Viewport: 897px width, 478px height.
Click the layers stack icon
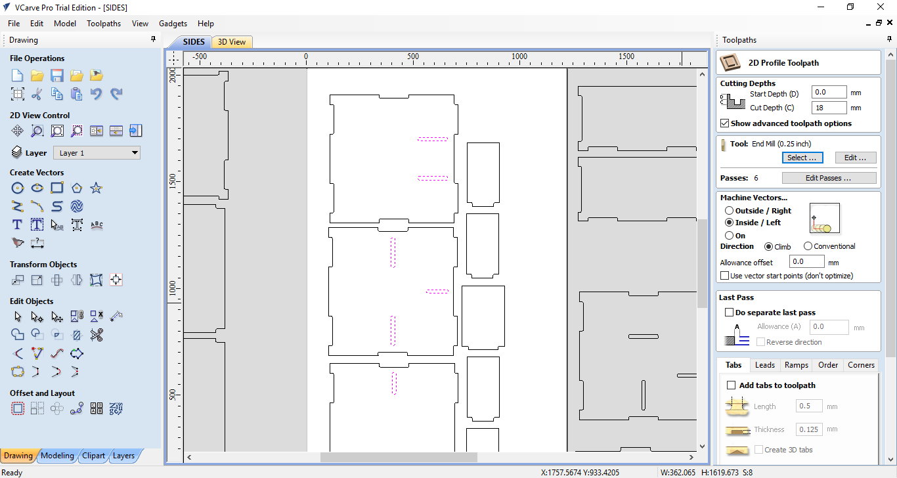point(17,153)
